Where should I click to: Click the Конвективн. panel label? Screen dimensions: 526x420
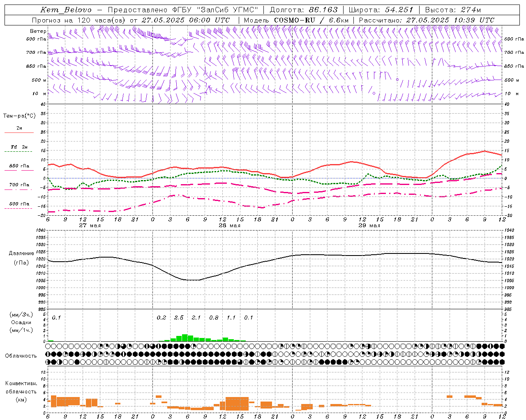click(x=21, y=383)
